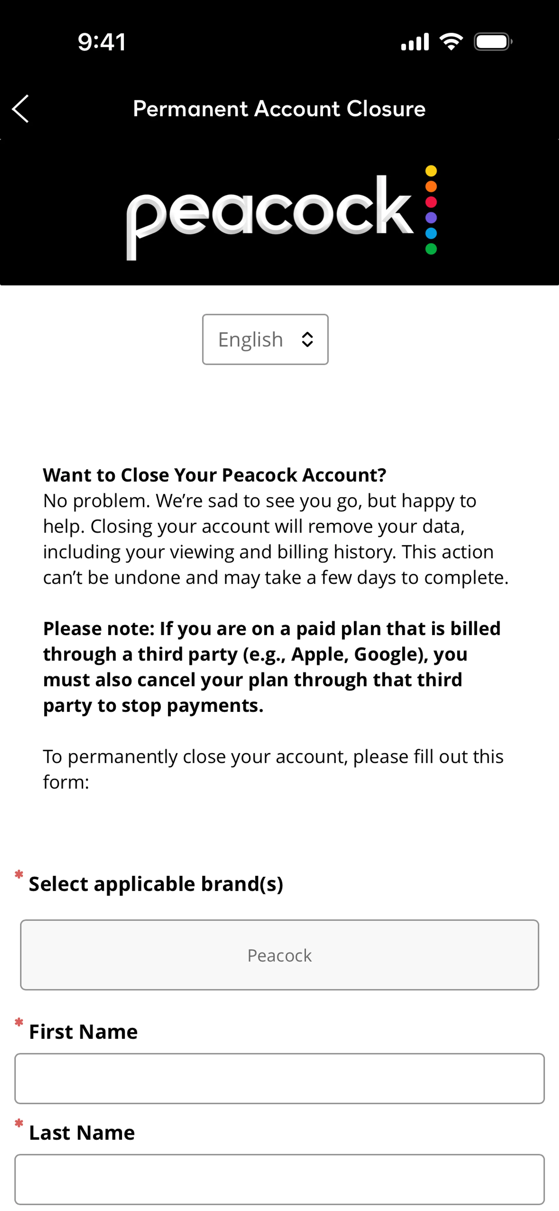Click the green dot in Peacock logo
The width and height of the screenshot is (559, 1211).
(x=431, y=249)
